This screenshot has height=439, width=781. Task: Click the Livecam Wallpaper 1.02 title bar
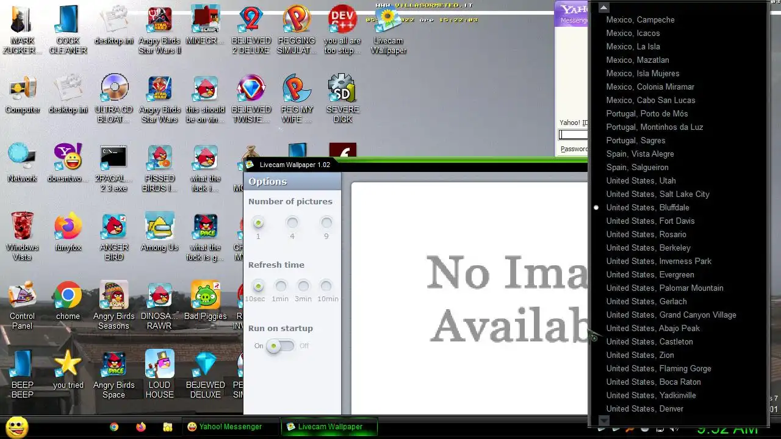[415, 165]
